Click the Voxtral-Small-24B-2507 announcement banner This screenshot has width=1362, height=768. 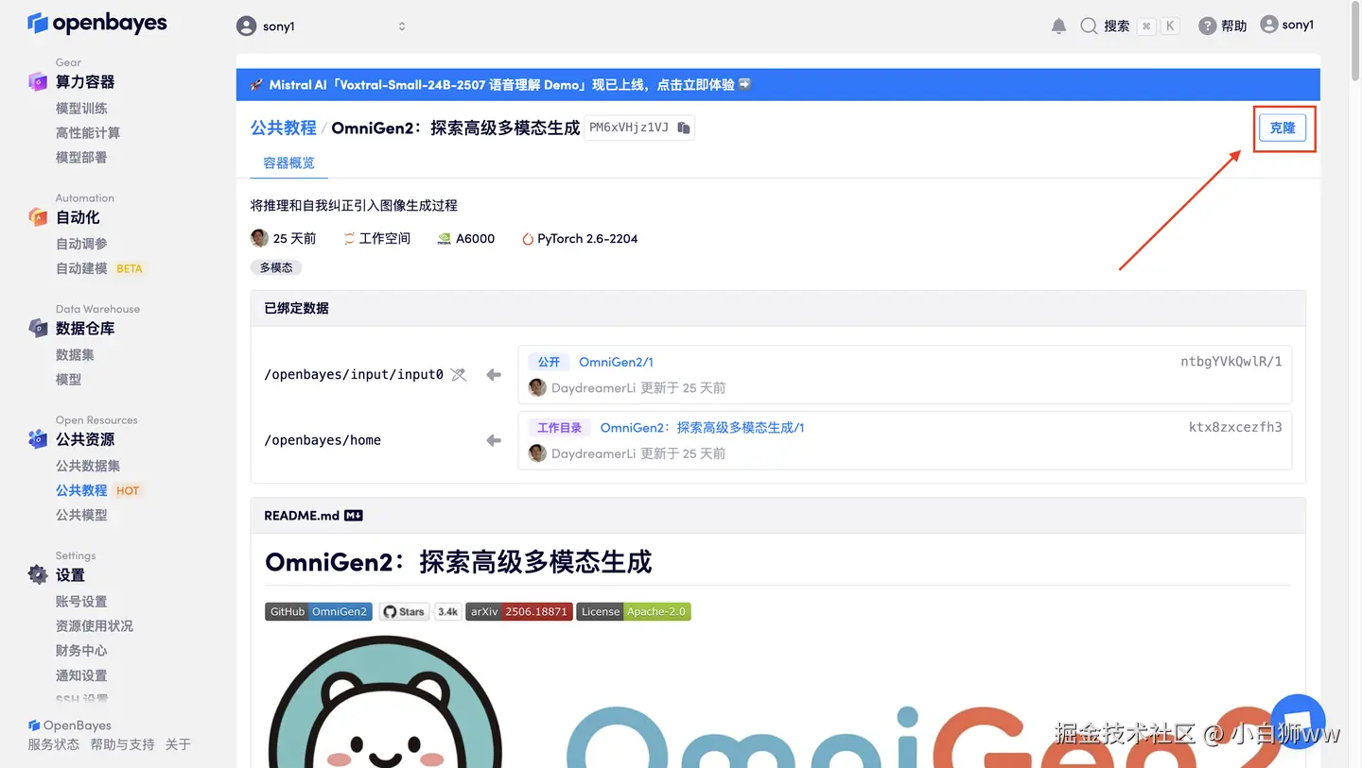[777, 85]
